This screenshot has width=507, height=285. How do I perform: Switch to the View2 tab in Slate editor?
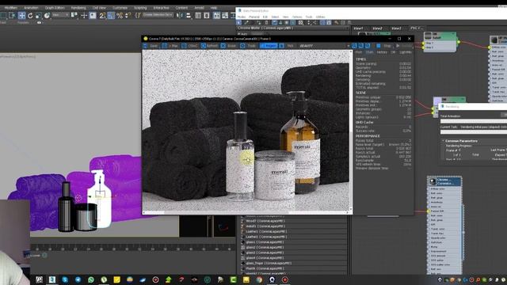click(x=377, y=28)
